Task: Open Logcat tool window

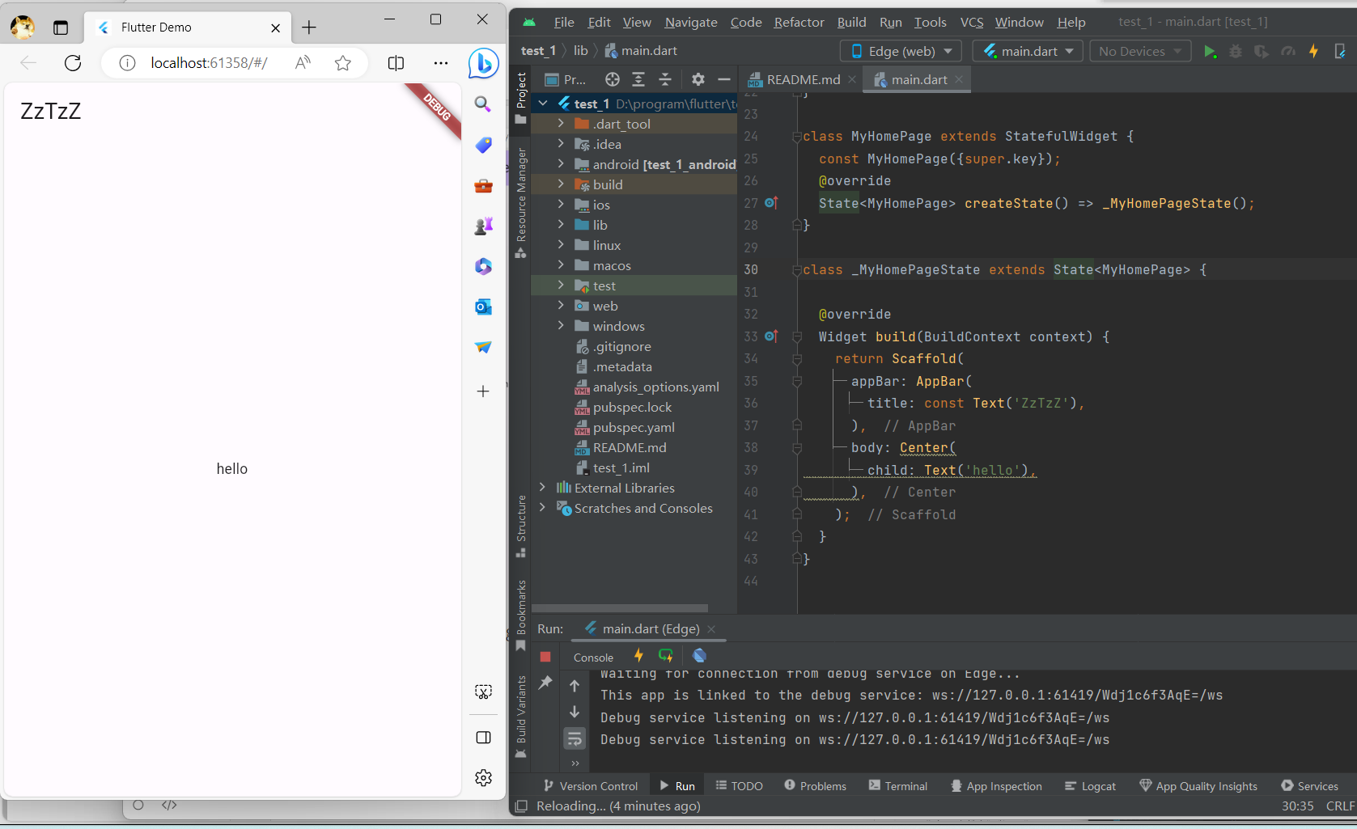Action: (x=1090, y=786)
